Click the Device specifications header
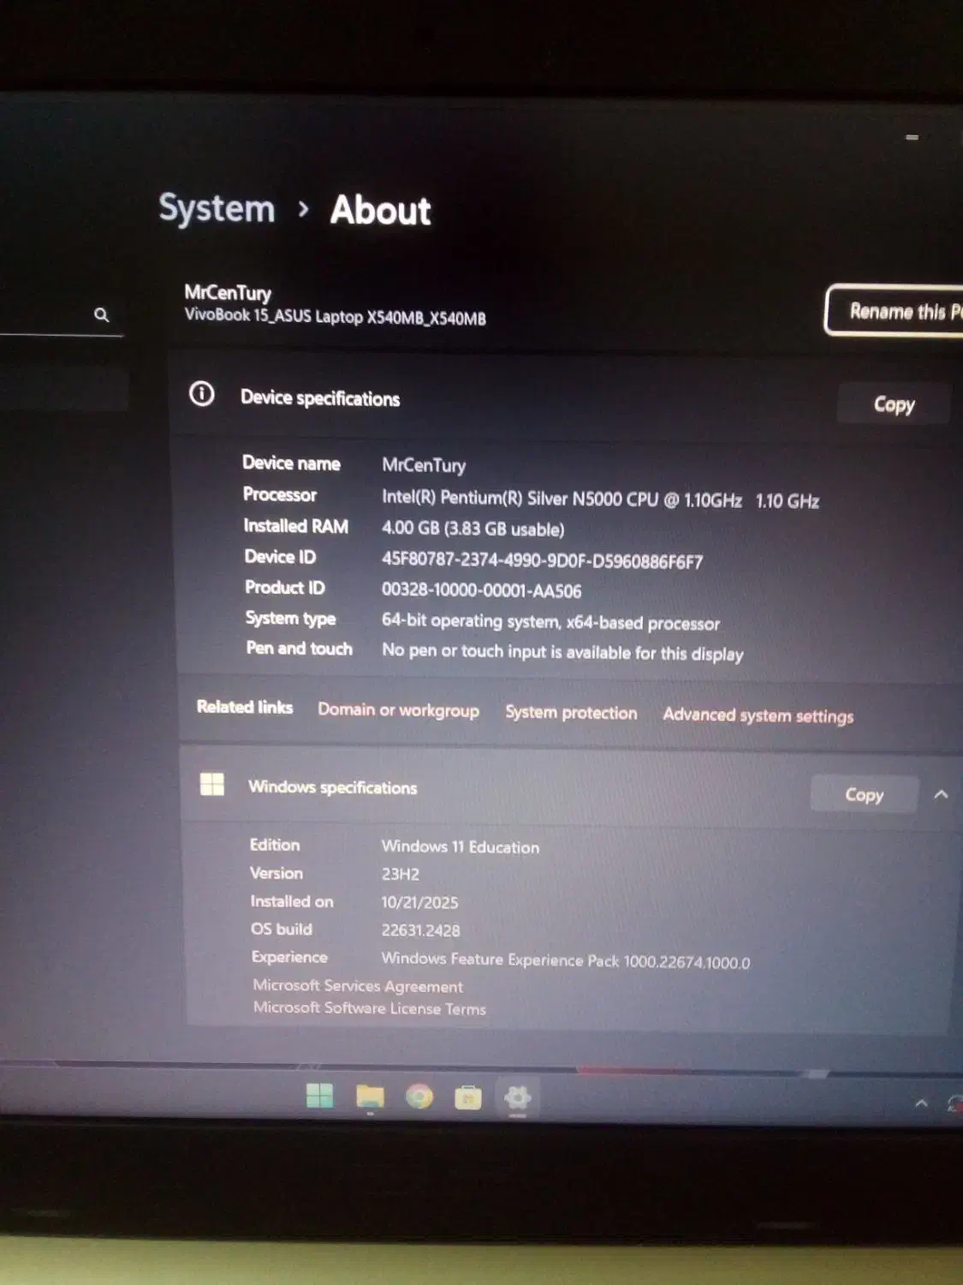Viewport: 963px width, 1285px height. click(x=320, y=398)
